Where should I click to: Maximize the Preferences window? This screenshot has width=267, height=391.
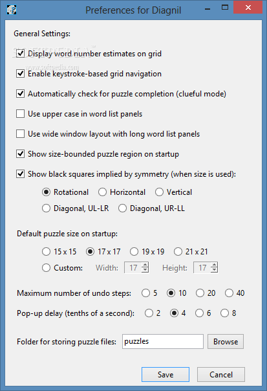pyautogui.click(x=225, y=8)
